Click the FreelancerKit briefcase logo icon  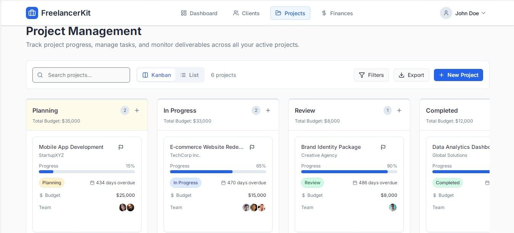[x=32, y=13]
